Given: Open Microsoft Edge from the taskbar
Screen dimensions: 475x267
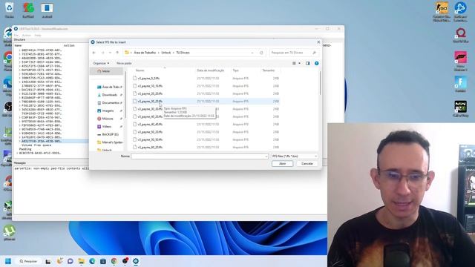Looking at the screenshot, I should pyautogui.click(x=92, y=261).
